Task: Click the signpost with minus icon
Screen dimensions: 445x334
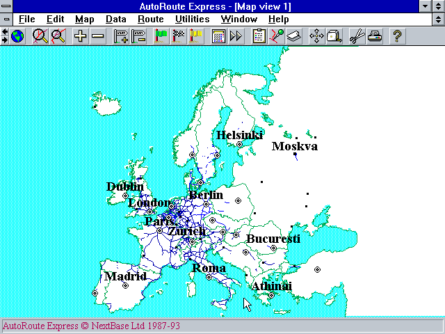Action: click(x=138, y=36)
